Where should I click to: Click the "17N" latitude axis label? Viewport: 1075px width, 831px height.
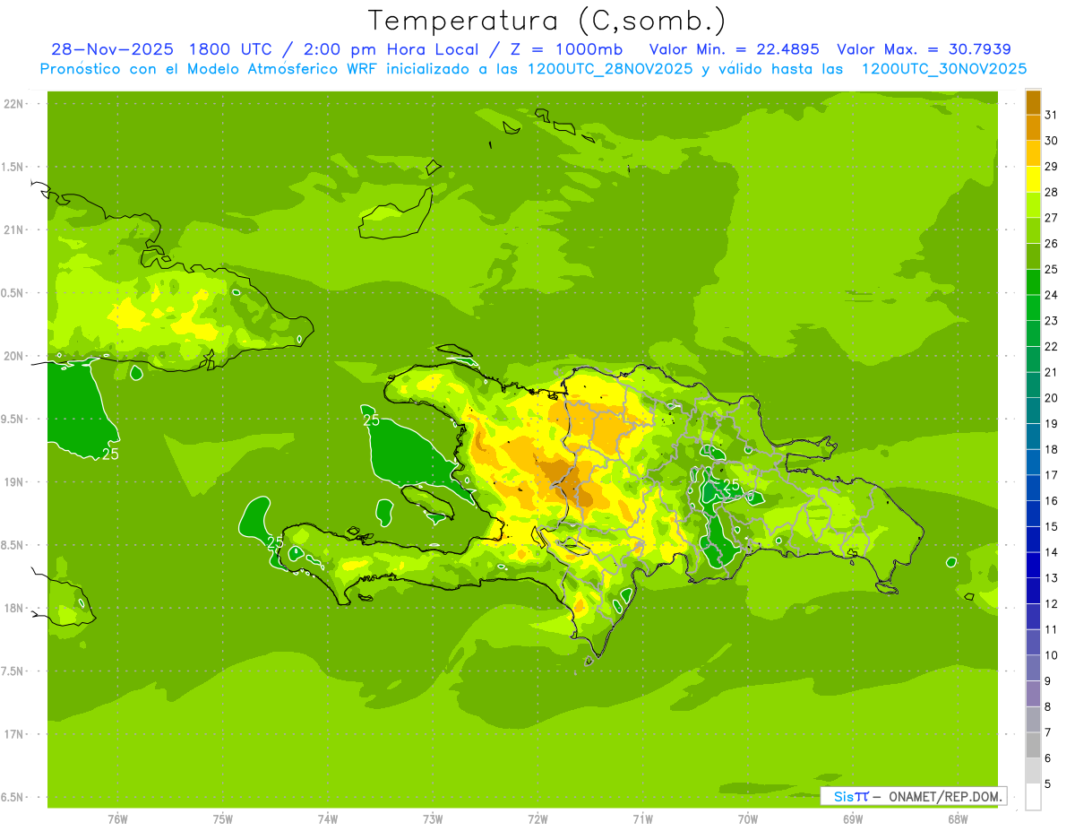pyautogui.click(x=13, y=734)
